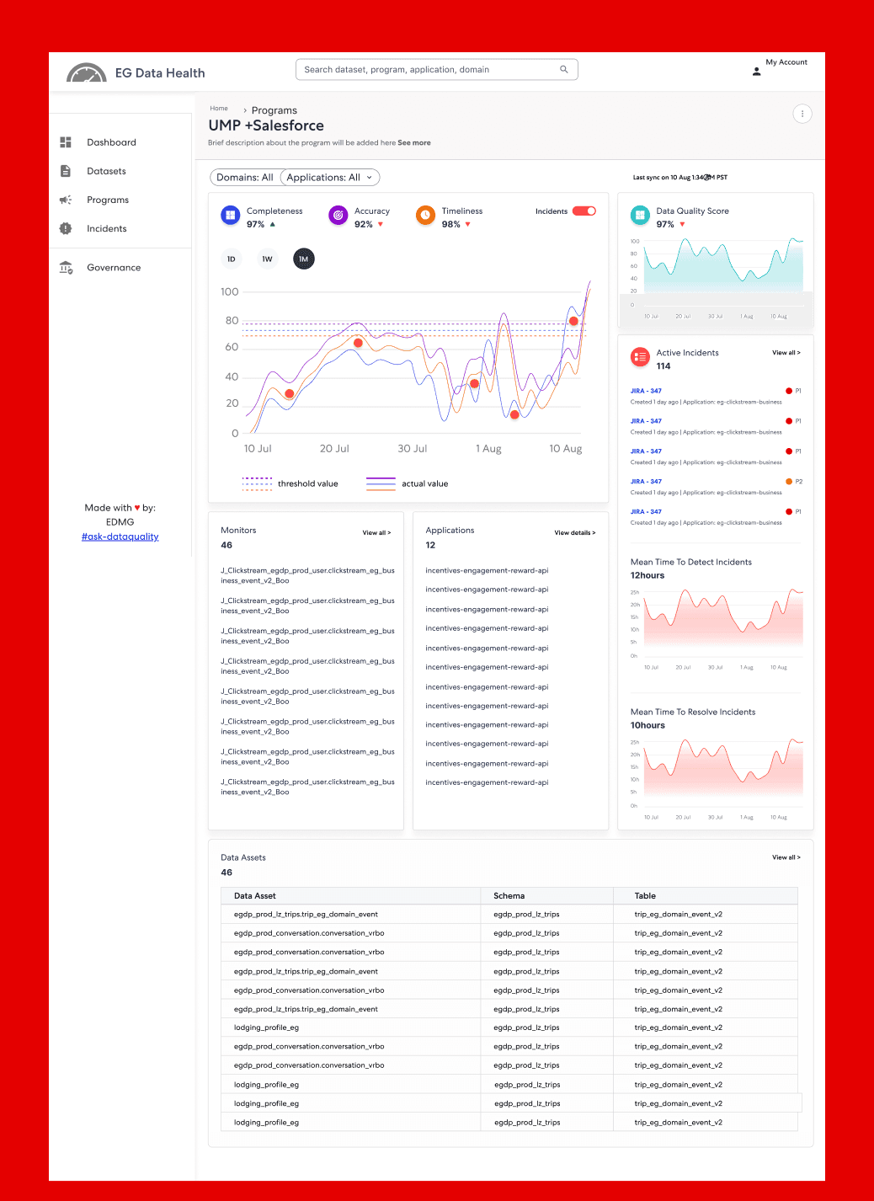Click the search dataset input field

tap(437, 70)
